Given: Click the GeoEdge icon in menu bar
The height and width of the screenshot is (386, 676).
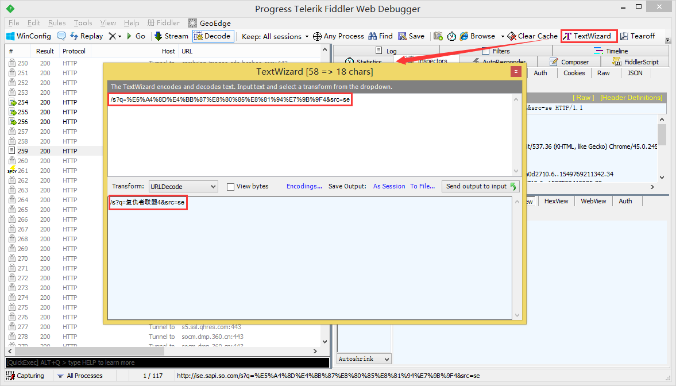Looking at the screenshot, I should pos(192,23).
